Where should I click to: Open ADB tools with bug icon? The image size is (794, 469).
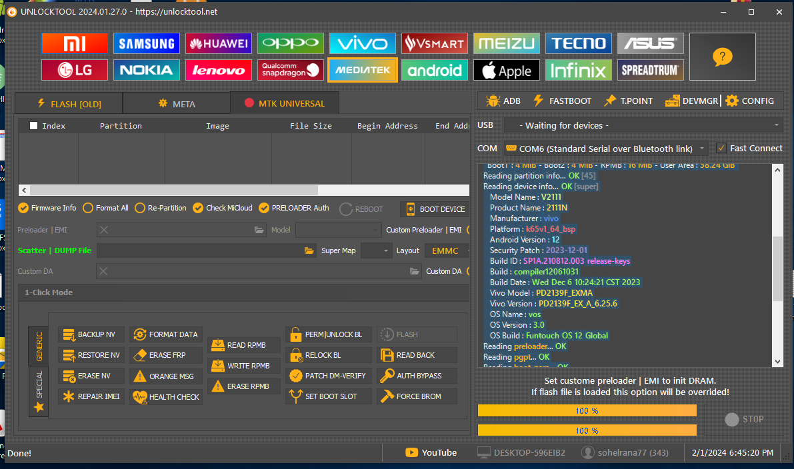[503, 101]
